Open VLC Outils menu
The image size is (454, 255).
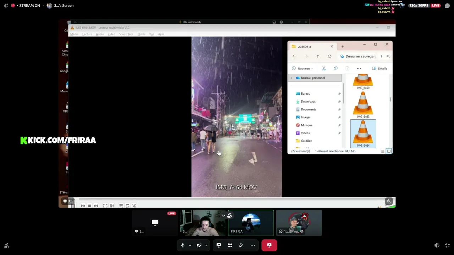pos(141,34)
